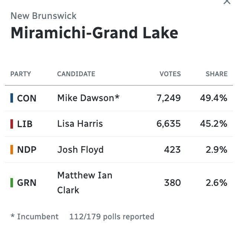Click the Incumbent footnote label
240x226 pixels.
38,217
